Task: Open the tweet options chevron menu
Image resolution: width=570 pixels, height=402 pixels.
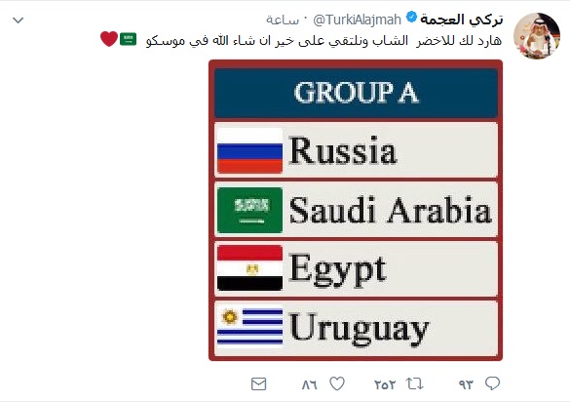Action: (18, 20)
